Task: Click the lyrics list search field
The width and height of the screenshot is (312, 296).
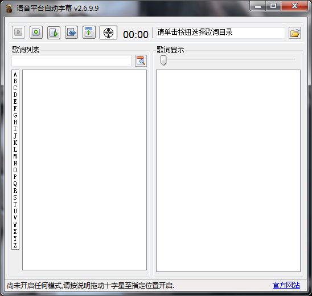Action: (x=71, y=61)
